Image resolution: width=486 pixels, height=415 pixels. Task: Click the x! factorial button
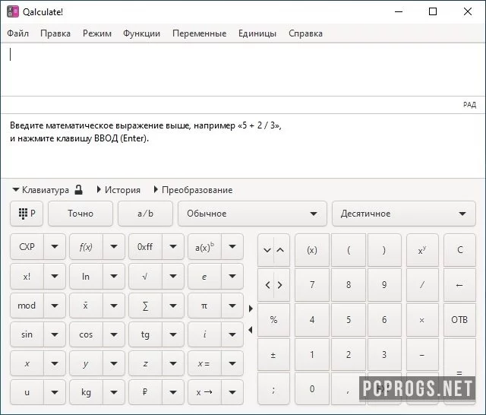pos(27,277)
